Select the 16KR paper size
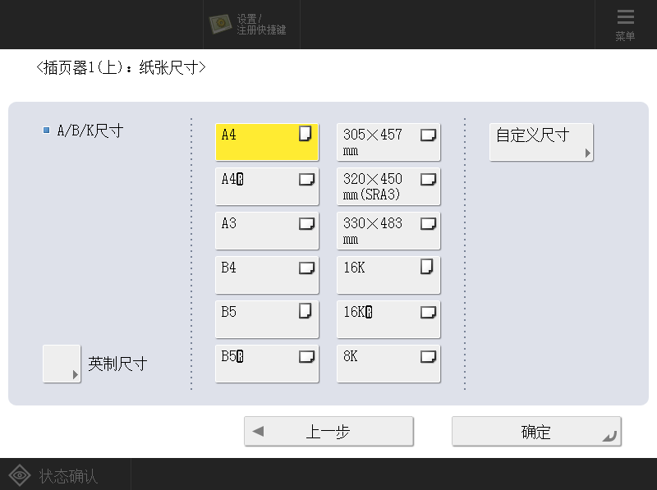Viewport: 657px width, 490px height. click(x=388, y=319)
